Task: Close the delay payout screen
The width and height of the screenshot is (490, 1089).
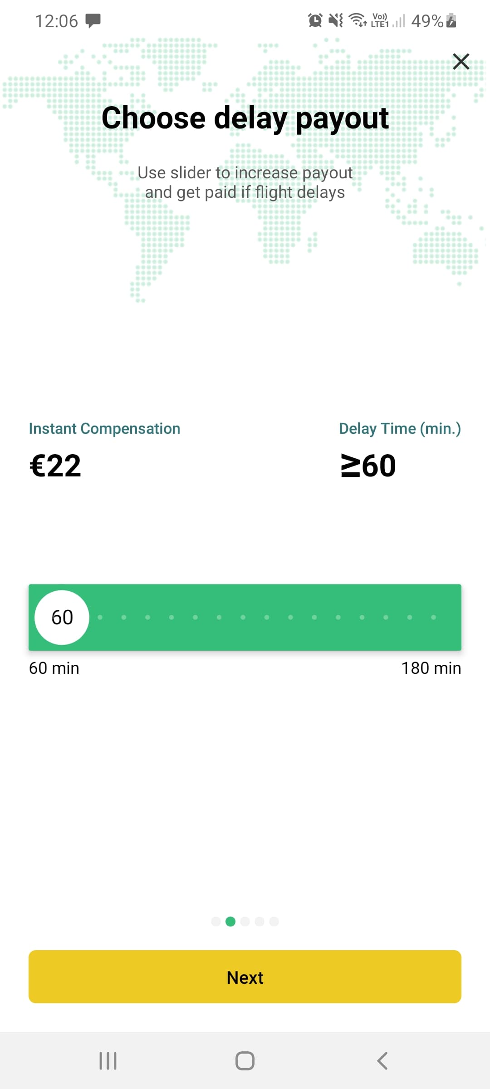Action: pyautogui.click(x=461, y=61)
